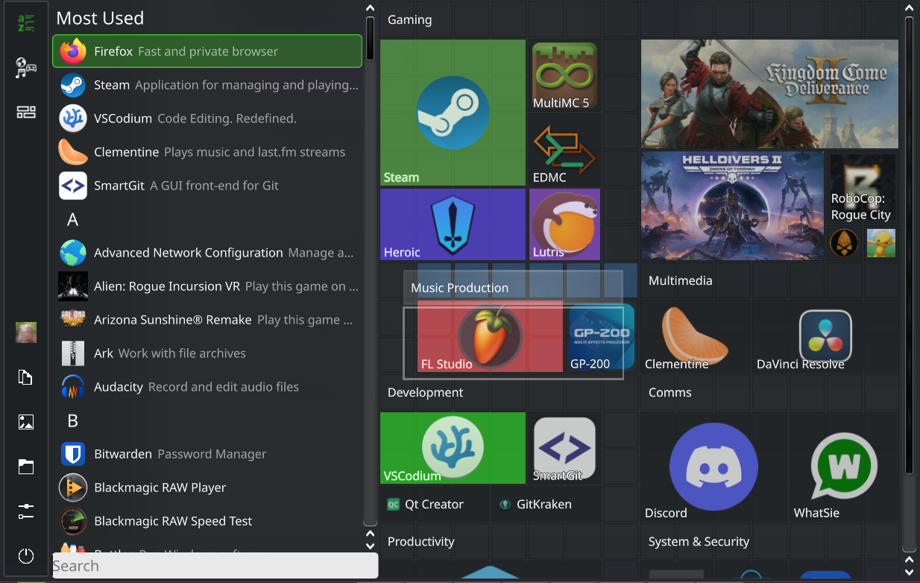Switch to the categories app view

click(x=26, y=68)
